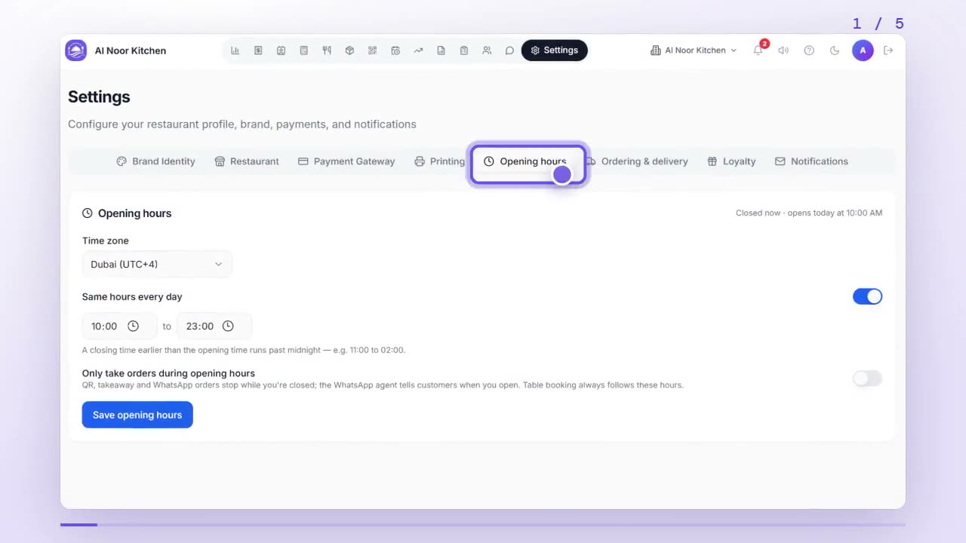This screenshot has width=966, height=543.
Task: Open the dollar receipt icon in navigation
Action: click(258, 51)
